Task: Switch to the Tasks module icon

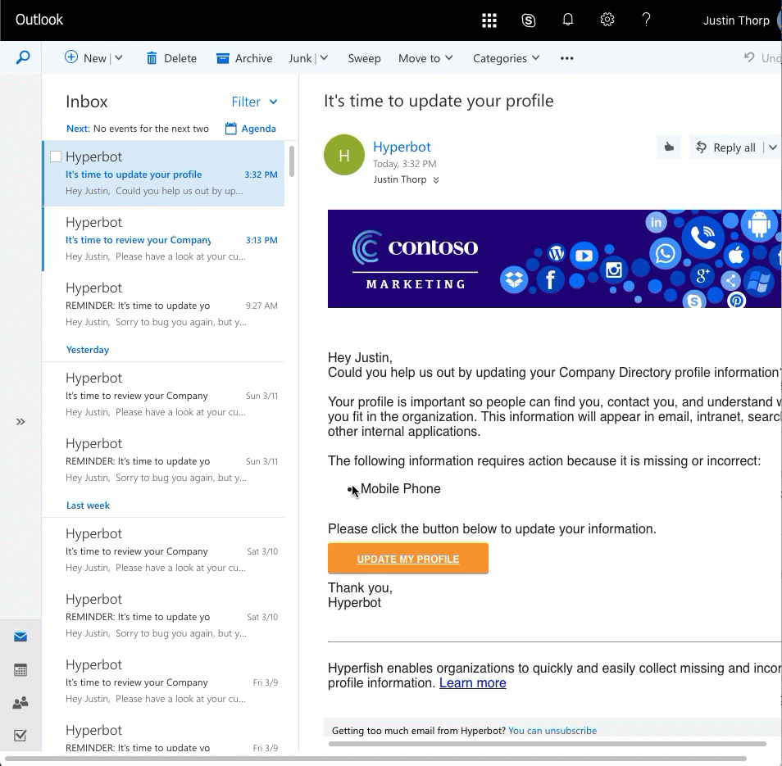Action: tap(20, 736)
